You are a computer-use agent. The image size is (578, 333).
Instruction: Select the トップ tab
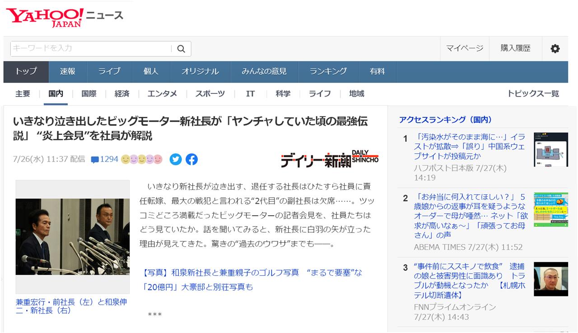coord(26,72)
